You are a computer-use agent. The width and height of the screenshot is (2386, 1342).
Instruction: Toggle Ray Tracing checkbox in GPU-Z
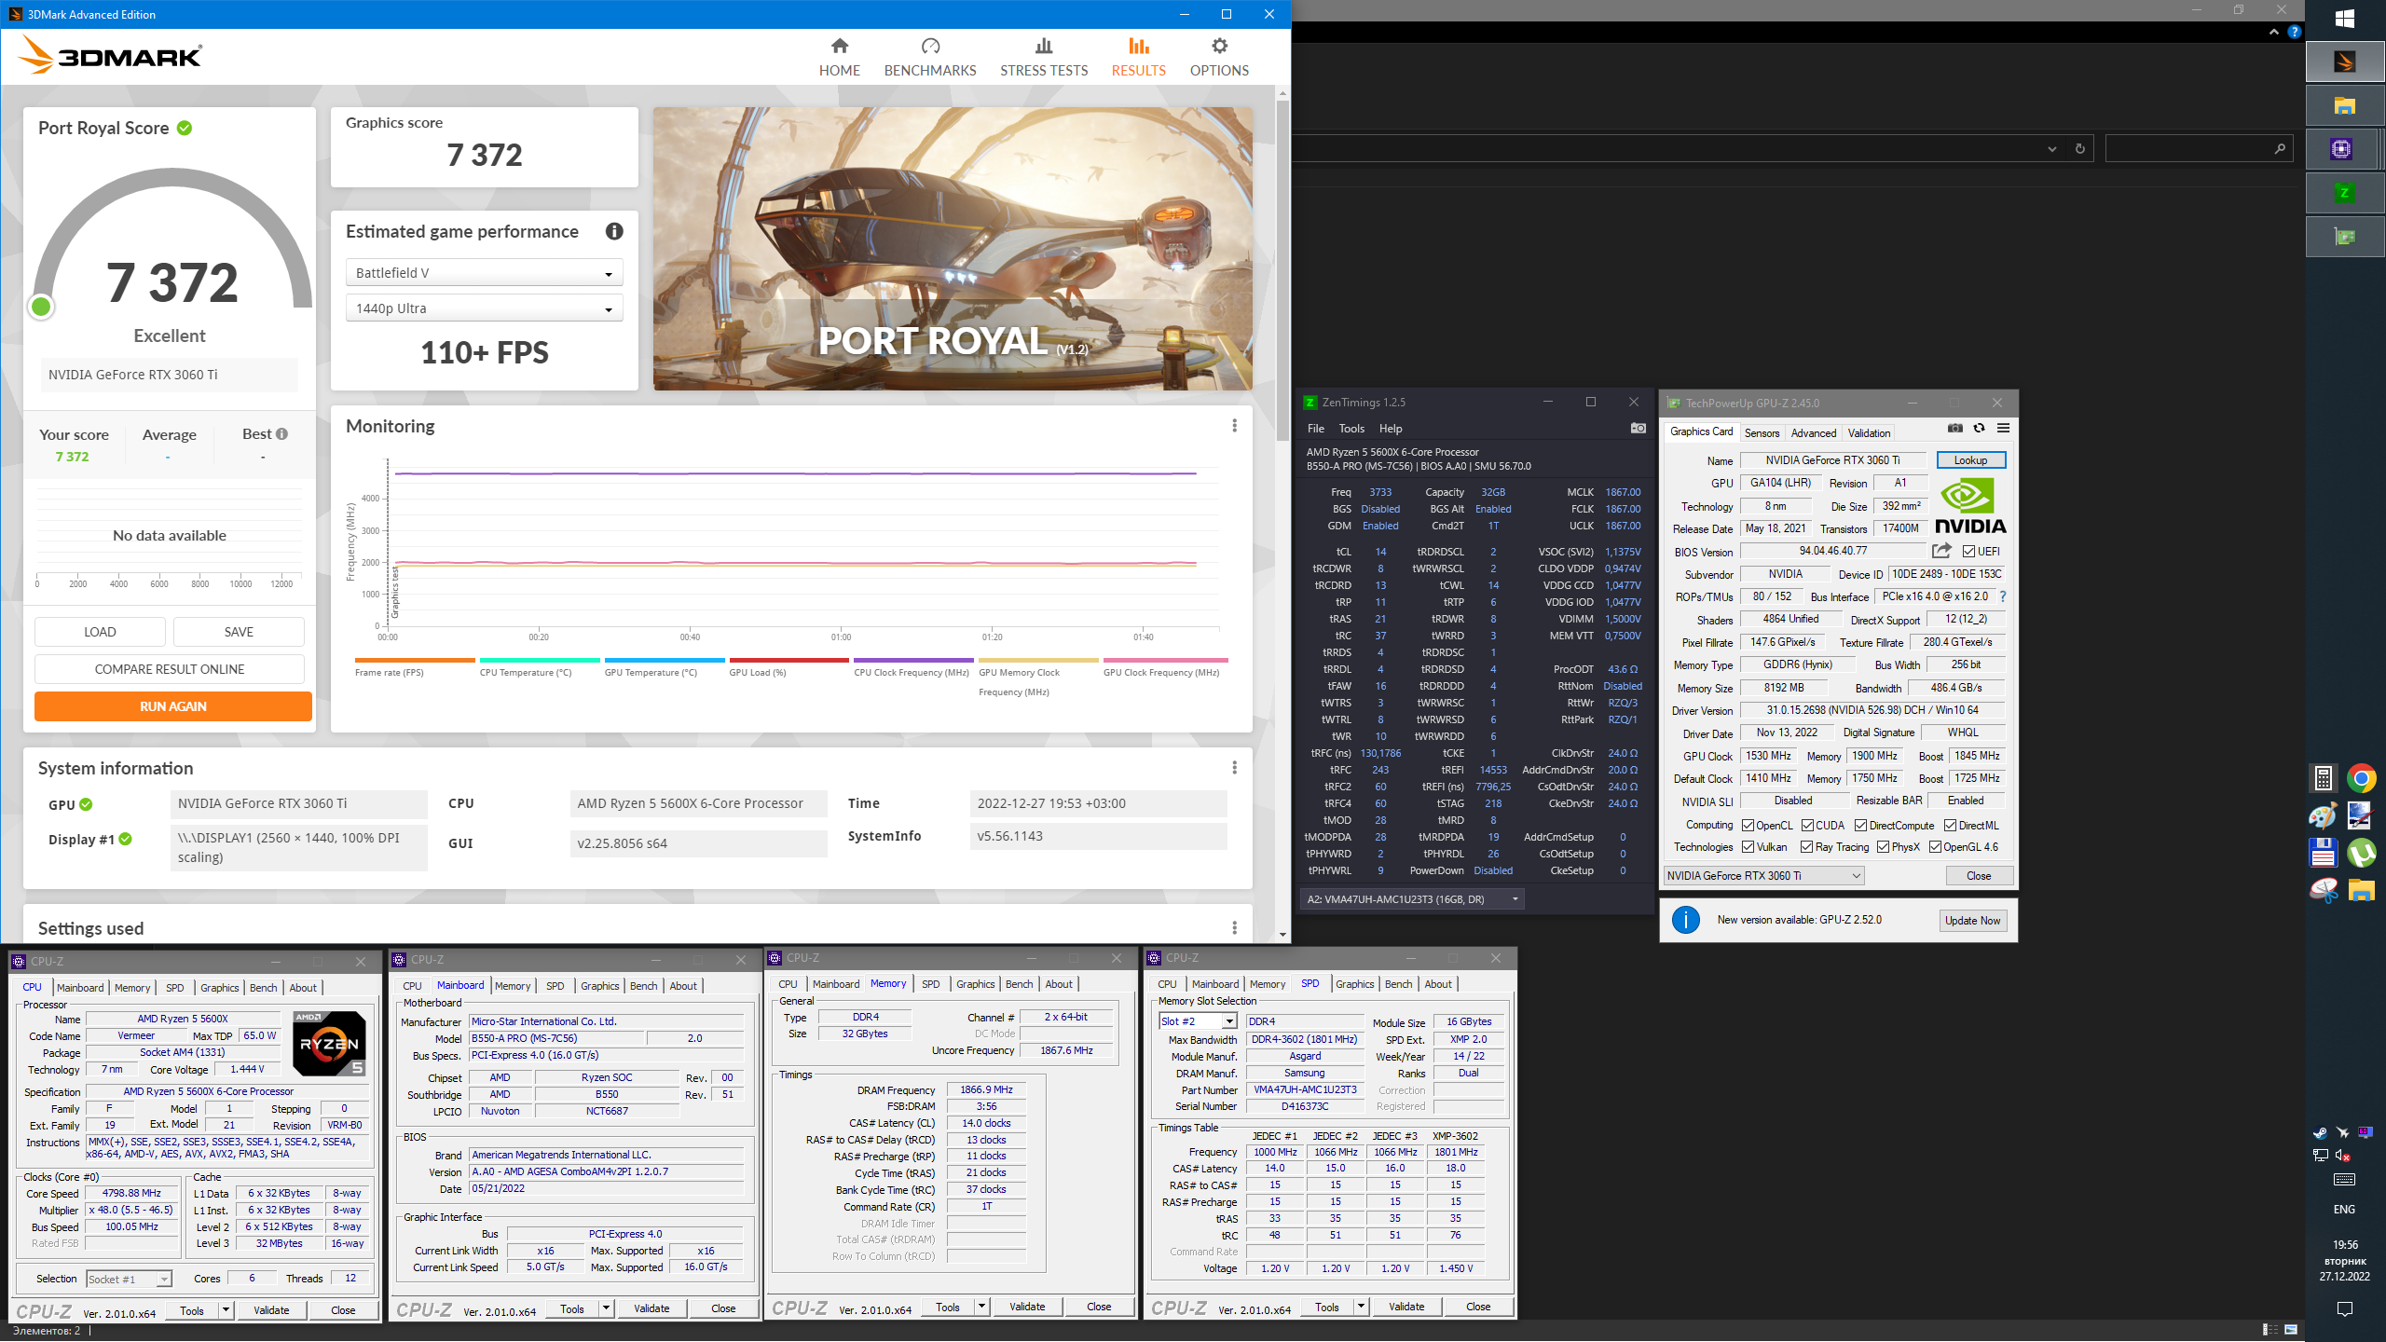click(x=1806, y=847)
